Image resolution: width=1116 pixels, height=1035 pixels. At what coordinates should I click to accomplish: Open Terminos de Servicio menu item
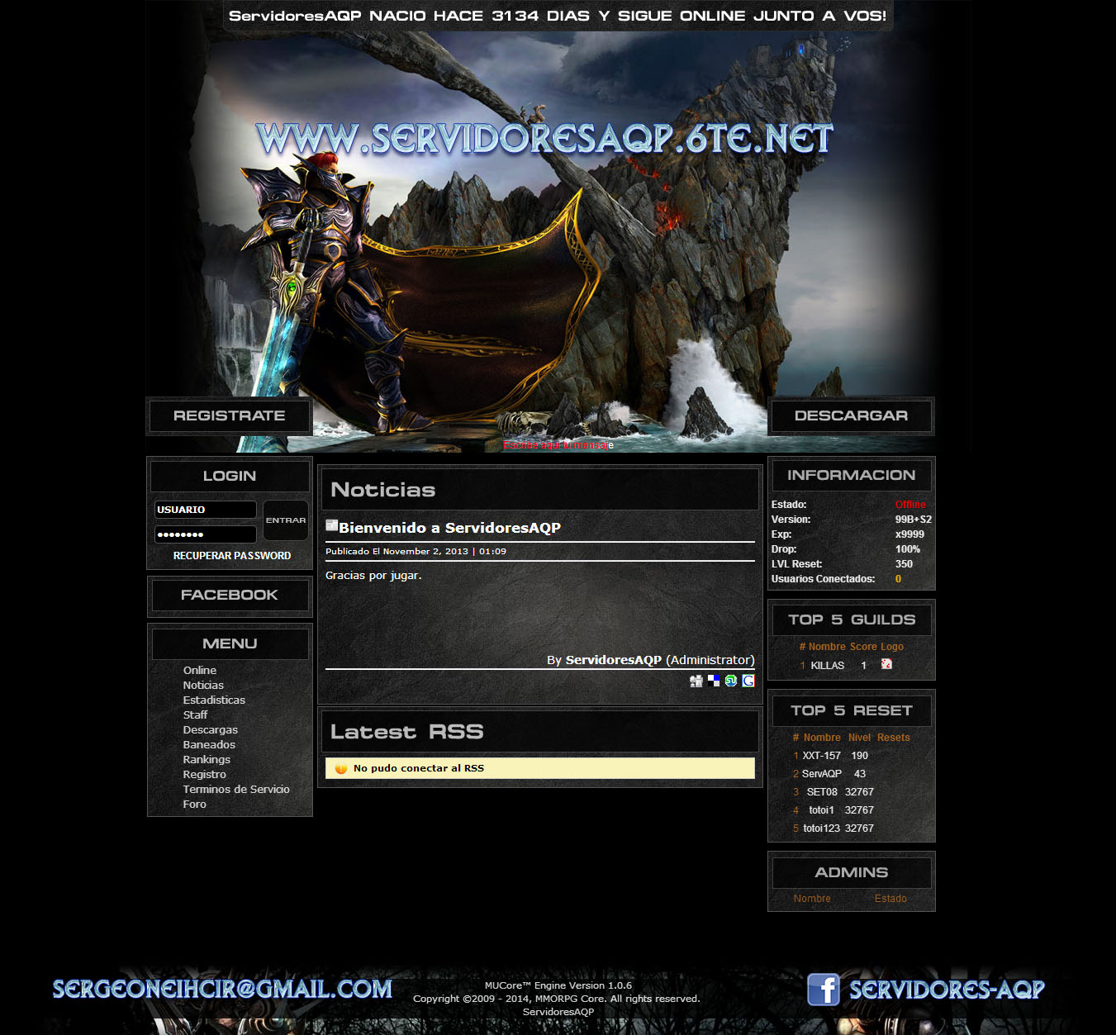click(x=236, y=789)
